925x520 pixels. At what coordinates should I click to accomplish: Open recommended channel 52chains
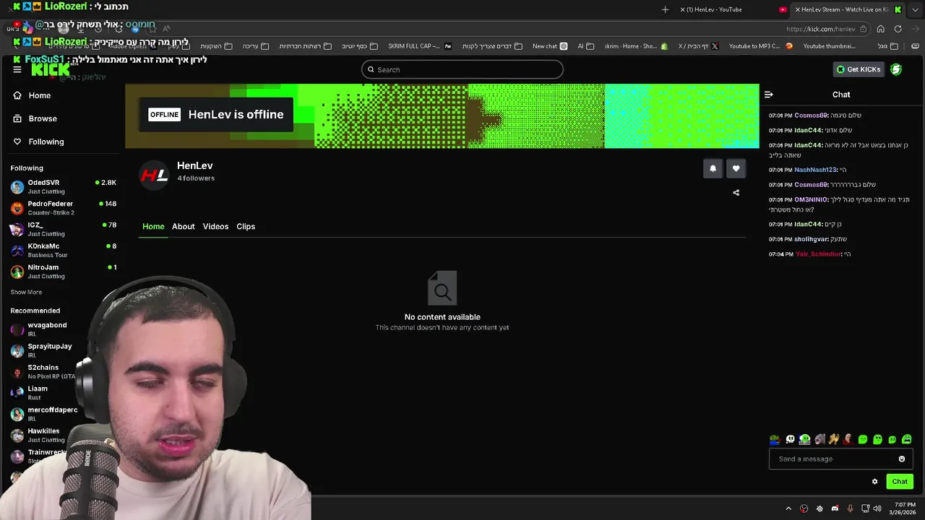[43, 372]
